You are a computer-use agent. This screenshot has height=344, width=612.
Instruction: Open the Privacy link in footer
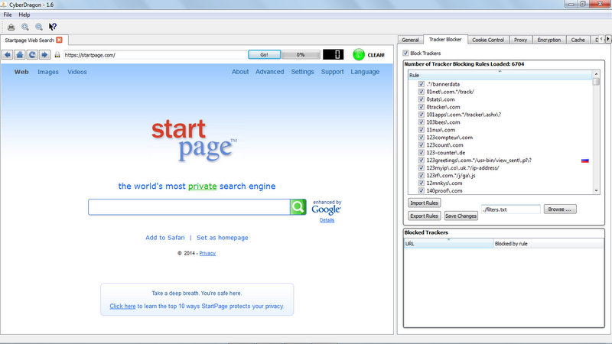point(207,253)
